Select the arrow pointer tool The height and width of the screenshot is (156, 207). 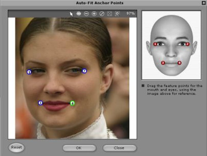[x=71, y=14]
